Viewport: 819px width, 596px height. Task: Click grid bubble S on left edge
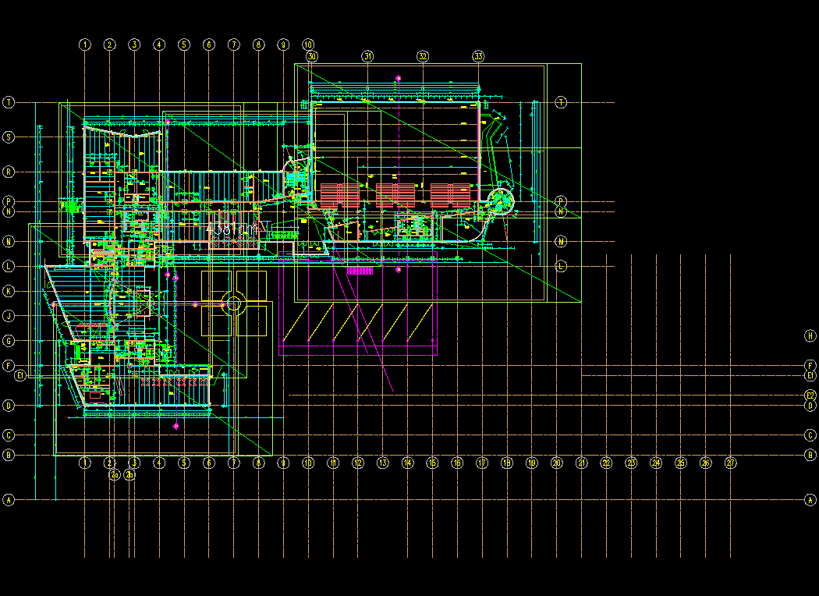tap(9, 137)
